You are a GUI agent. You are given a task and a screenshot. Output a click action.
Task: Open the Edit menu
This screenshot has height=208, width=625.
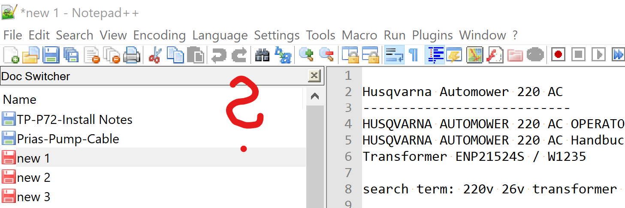(39, 35)
